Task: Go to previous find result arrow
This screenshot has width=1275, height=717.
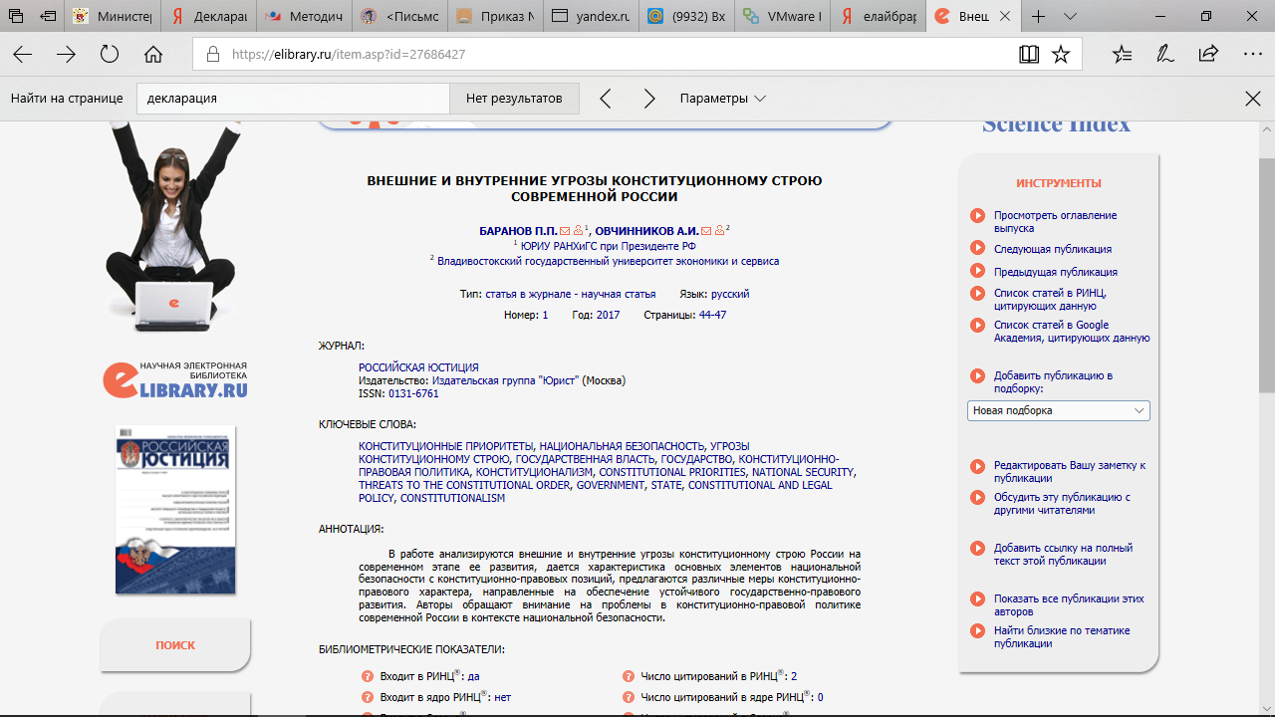Action: (x=606, y=99)
